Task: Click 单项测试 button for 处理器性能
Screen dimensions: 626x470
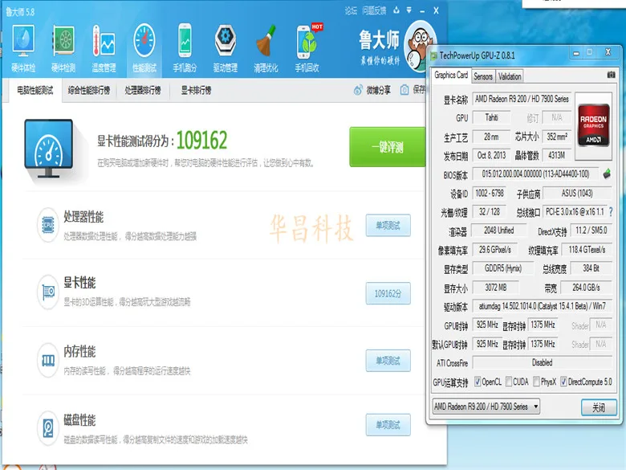Action: 388,226
